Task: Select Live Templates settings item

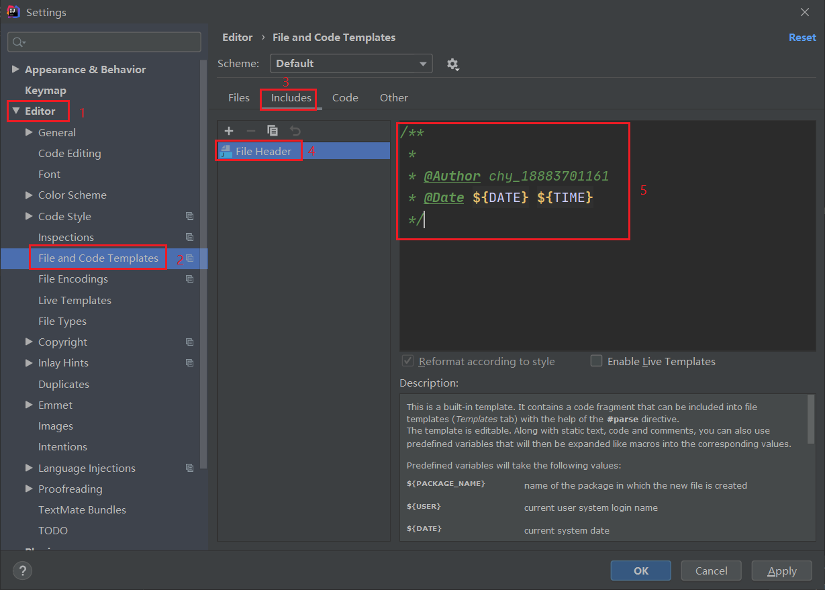Action: point(75,300)
